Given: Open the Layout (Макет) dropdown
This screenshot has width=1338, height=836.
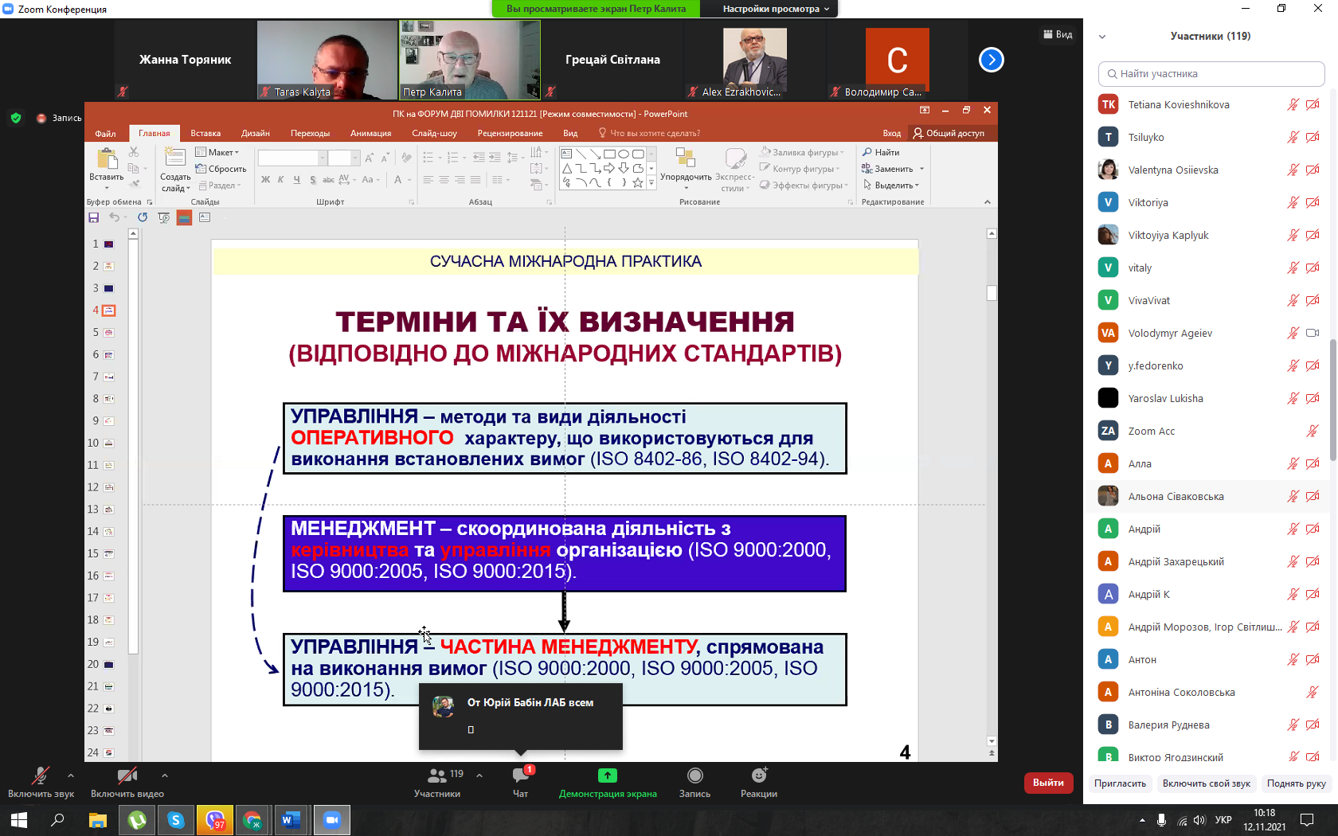Looking at the screenshot, I should [x=217, y=152].
